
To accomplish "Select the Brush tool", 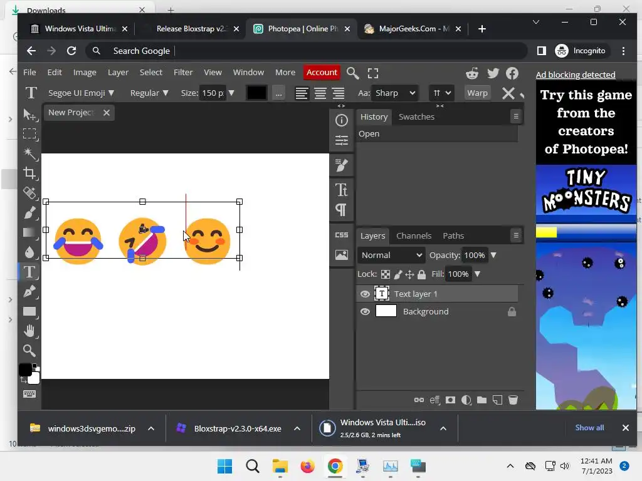I will [x=30, y=213].
